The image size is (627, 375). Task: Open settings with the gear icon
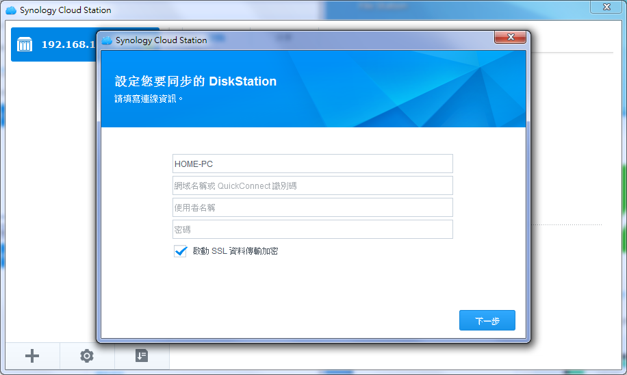(x=87, y=356)
